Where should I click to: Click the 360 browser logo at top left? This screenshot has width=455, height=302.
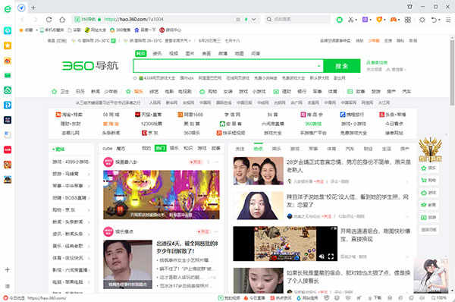pos(8,8)
